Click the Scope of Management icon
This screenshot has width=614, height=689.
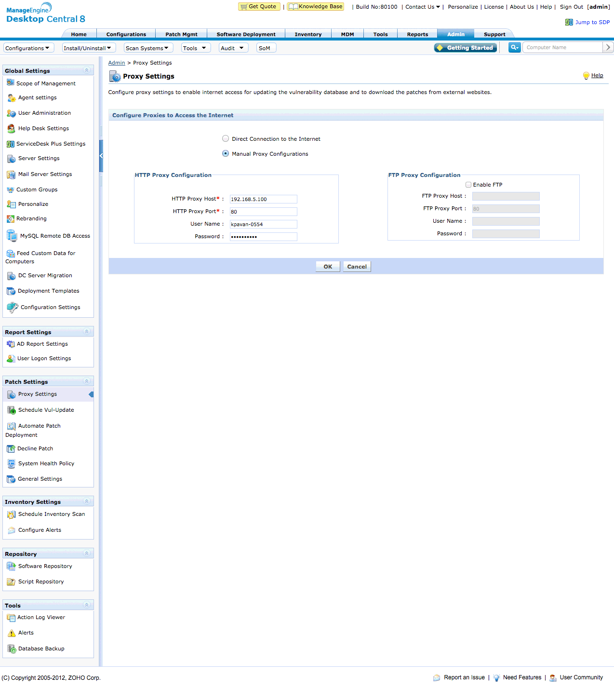[11, 83]
